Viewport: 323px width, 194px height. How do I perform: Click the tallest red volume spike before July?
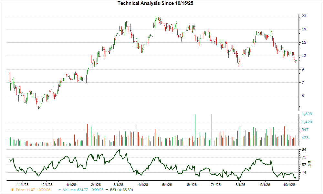212,130
